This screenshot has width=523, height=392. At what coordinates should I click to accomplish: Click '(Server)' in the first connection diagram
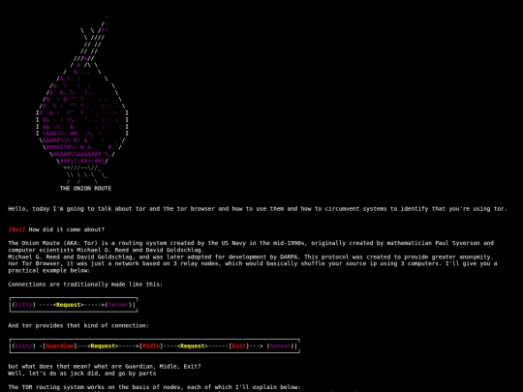(118, 305)
